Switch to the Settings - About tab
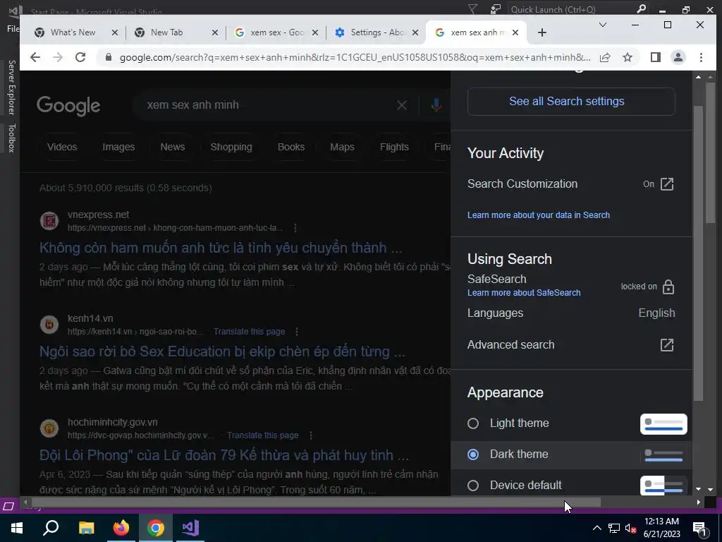The height and width of the screenshot is (542, 722). [377, 32]
